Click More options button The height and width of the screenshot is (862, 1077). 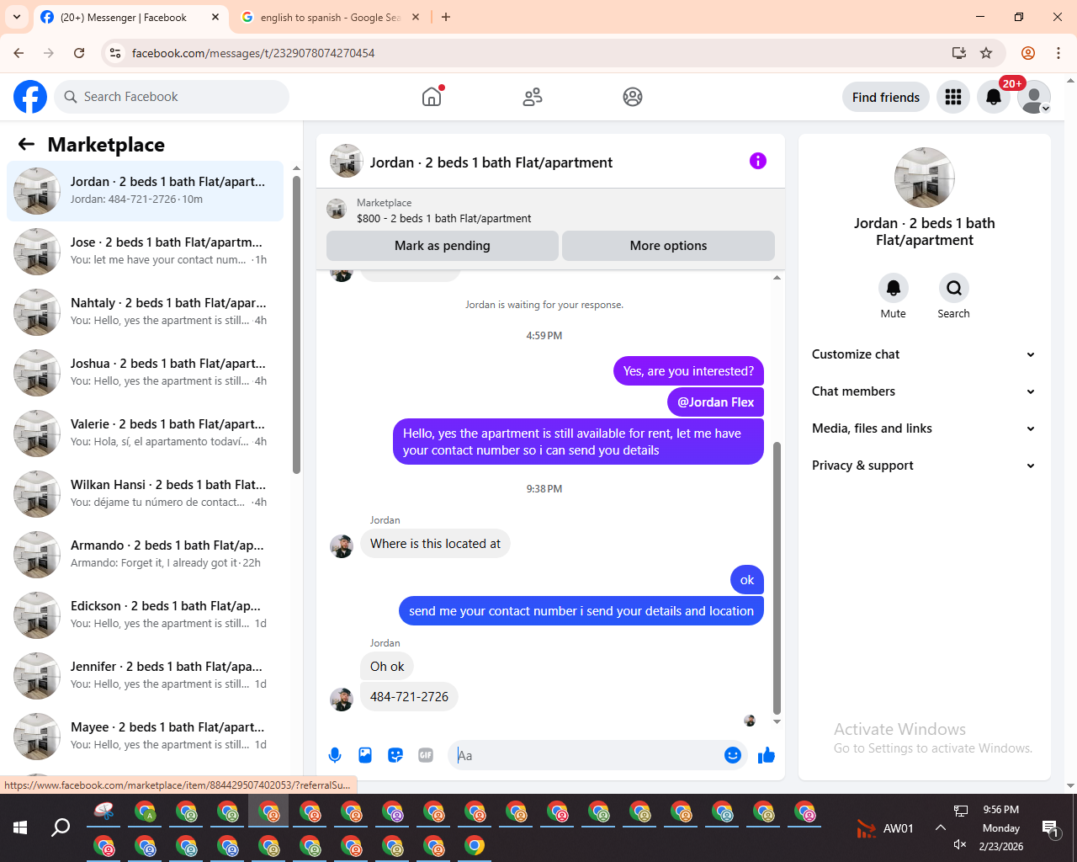(x=668, y=246)
